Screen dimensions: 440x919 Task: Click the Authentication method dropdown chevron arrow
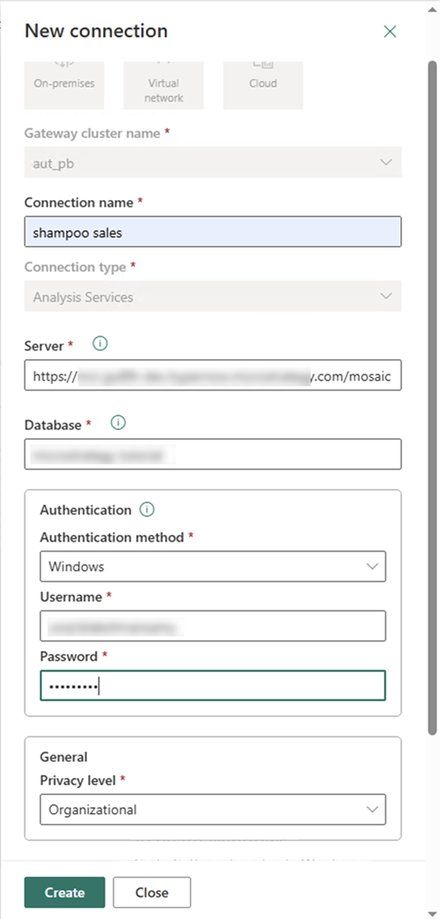(371, 567)
